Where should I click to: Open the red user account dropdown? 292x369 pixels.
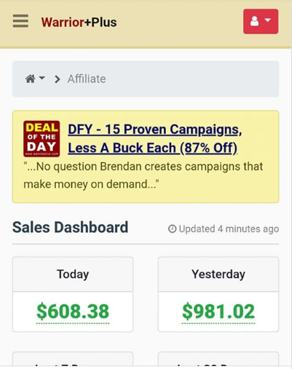point(261,21)
